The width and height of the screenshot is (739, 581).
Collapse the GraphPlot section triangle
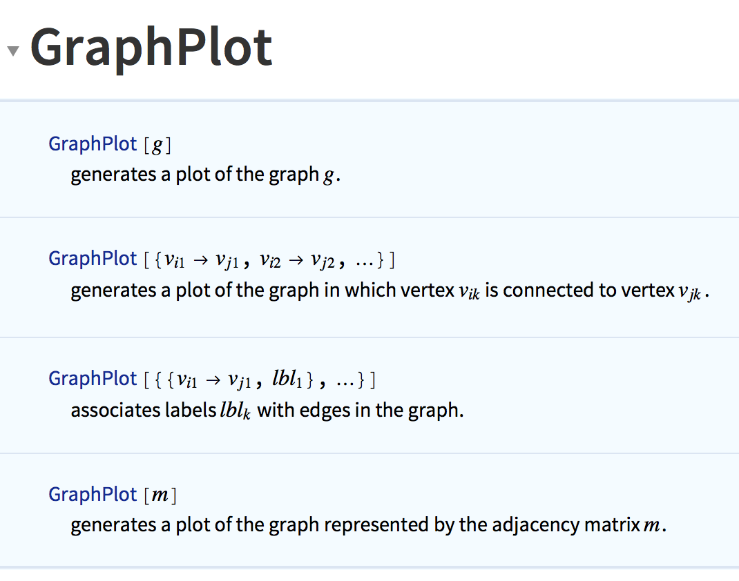[13, 50]
